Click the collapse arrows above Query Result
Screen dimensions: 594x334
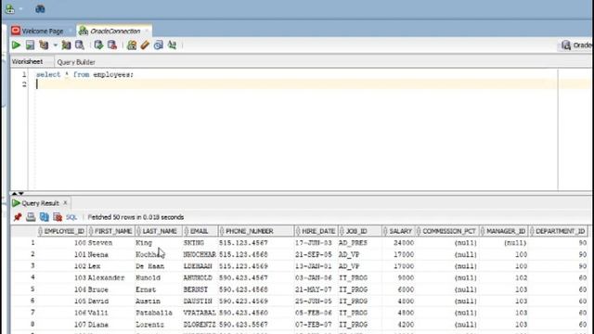(18, 193)
